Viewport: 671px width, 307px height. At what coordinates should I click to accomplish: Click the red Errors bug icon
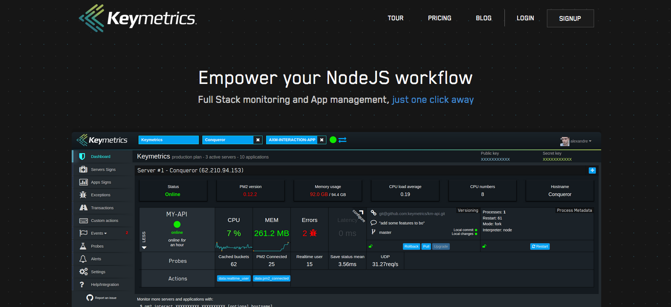click(x=313, y=233)
